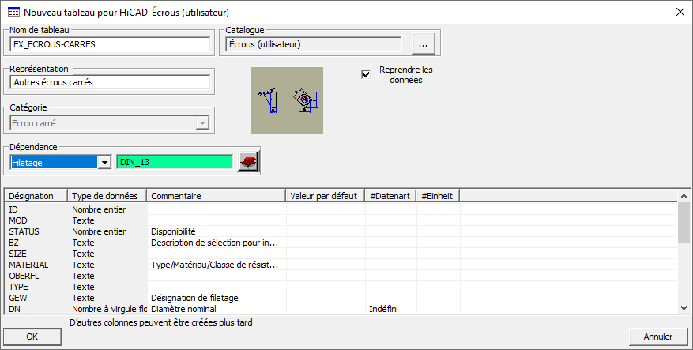Click the table icon in the title bar
693x350 pixels.
[x=13, y=13]
